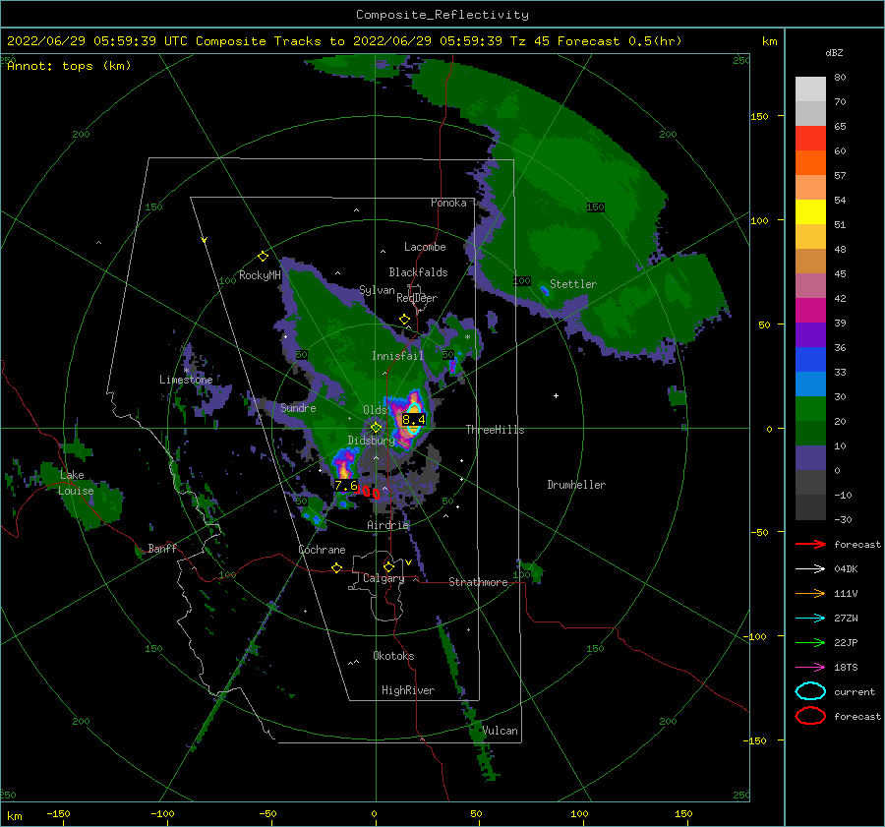Click the Olds city label

coord(375,410)
